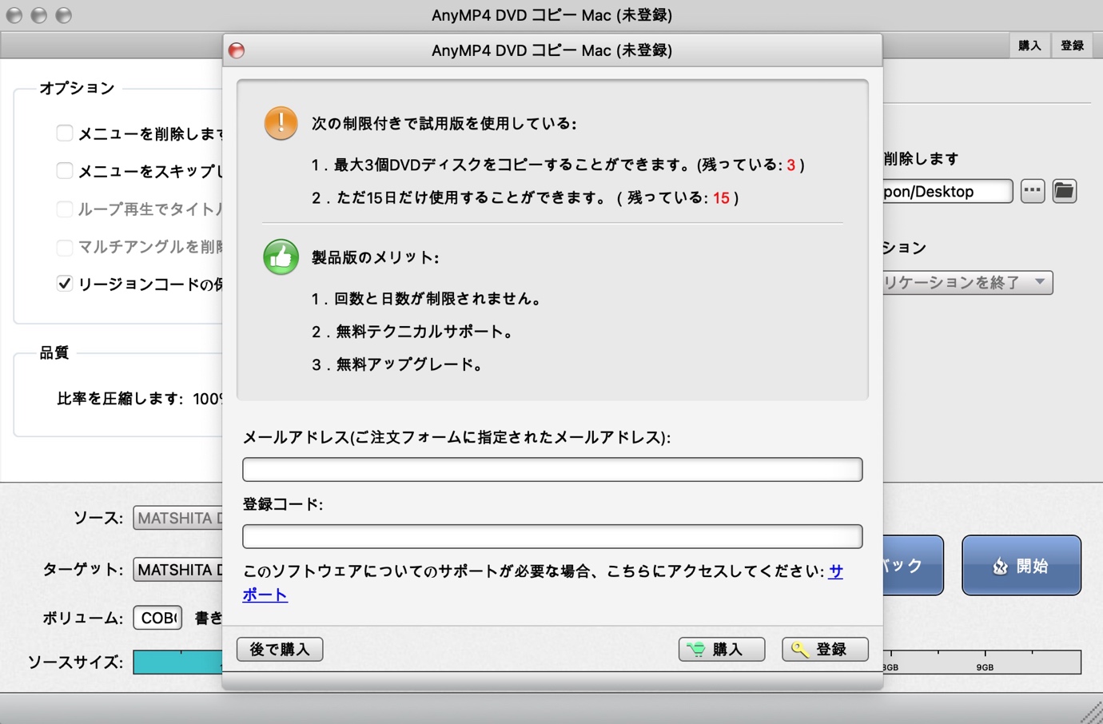Click the 9GB mark on size ruler

click(x=985, y=667)
